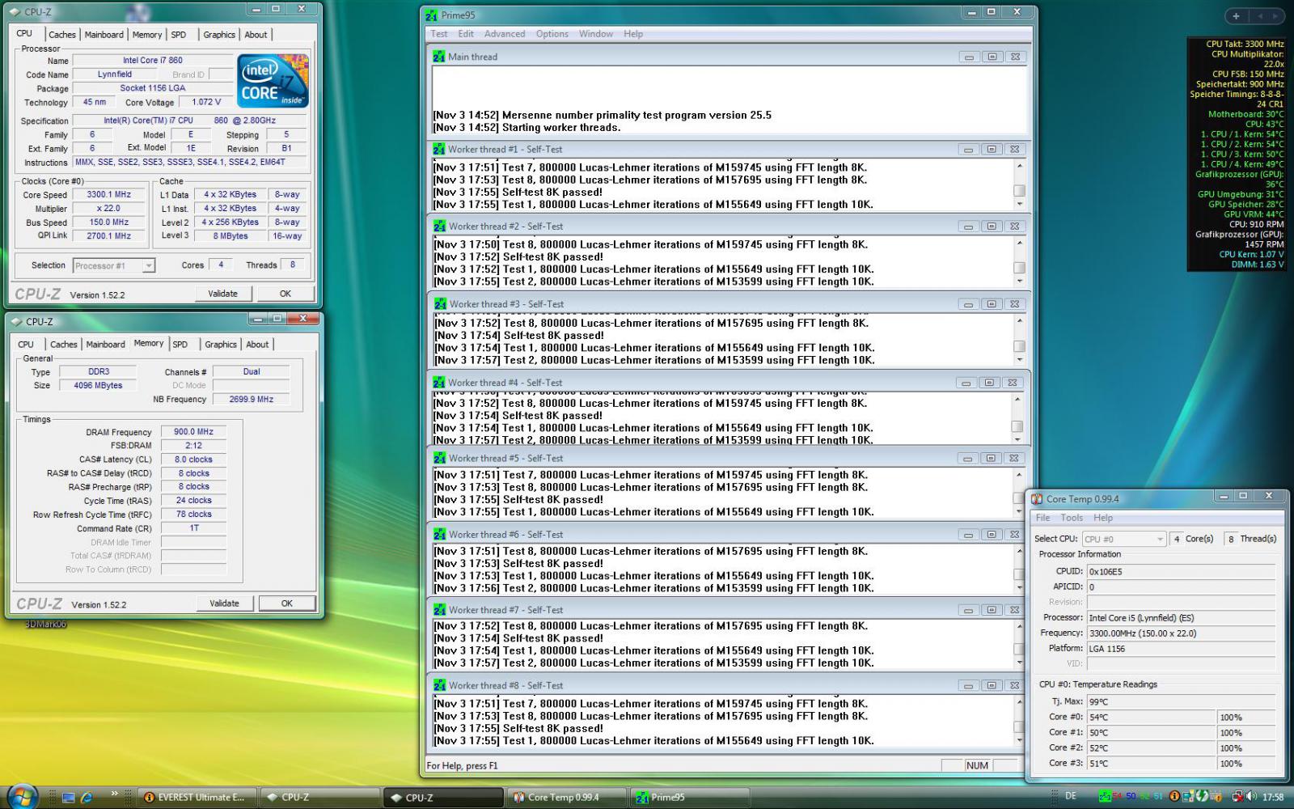
Task: Click the Worker thread #5 window icon
Action: (439, 458)
